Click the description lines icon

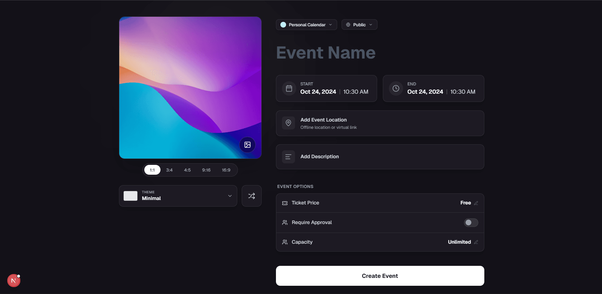pyautogui.click(x=288, y=157)
